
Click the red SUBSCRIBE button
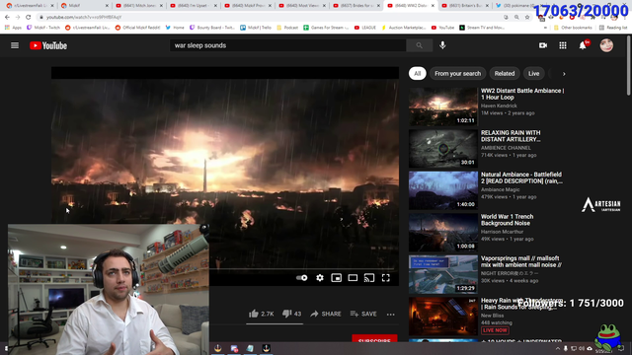pyautogui.click(x=374, y=338)
